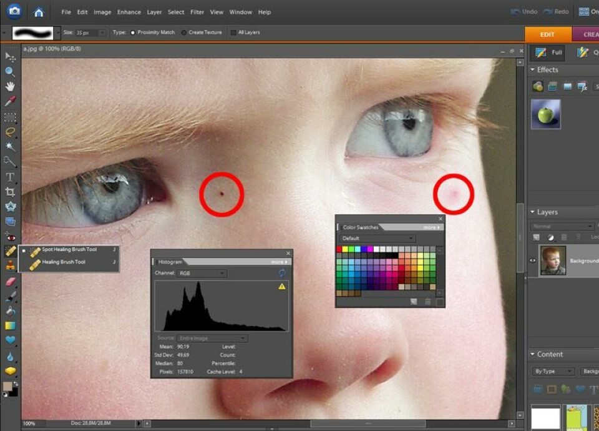Select the Zoom tool in the toolbox
This screenshot has width=599, height=431.
pyautogui.click(x=11, y=72)
